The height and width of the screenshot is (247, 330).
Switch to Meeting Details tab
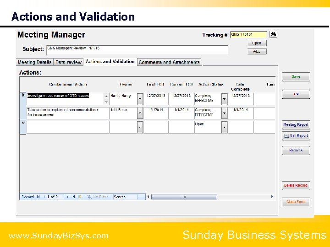click(34, 62)
